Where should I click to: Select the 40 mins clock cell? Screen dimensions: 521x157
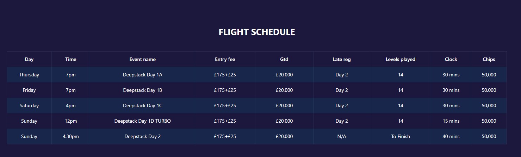pyautogui.click(x=451, y=136)
